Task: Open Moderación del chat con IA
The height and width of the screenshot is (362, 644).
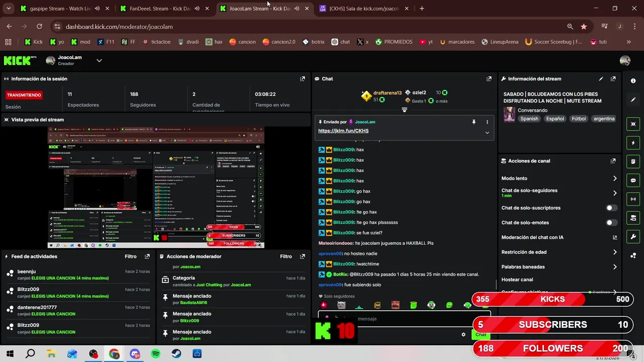Action: pyautogui.click(x=558, y=237)
